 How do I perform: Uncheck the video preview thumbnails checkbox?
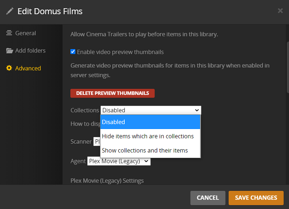73,52
